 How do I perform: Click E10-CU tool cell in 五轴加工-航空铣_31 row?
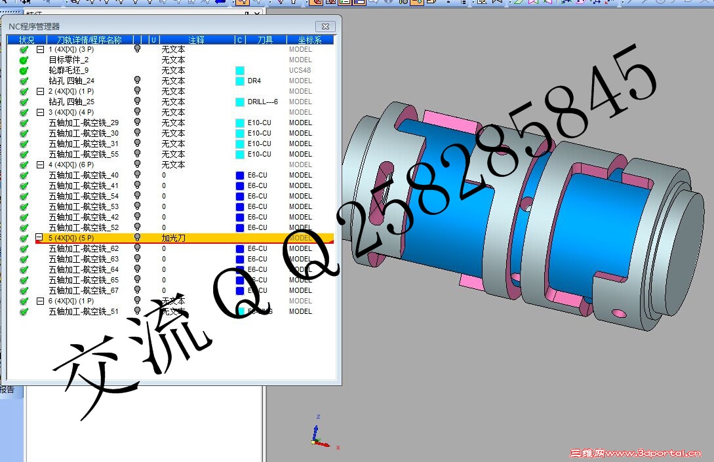point(260,144)
